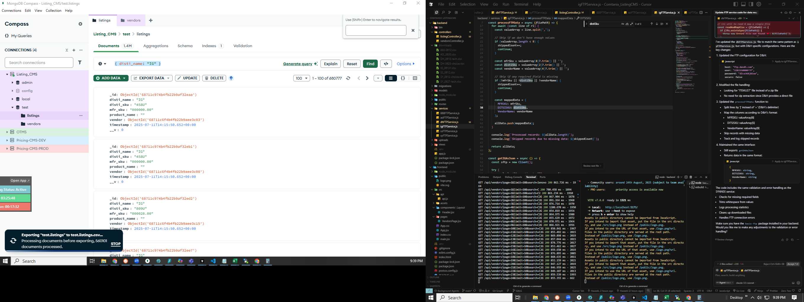This screenshot has height=302, width=804.
Task: Split terminal icon in panel
Action: pos(686,177)
